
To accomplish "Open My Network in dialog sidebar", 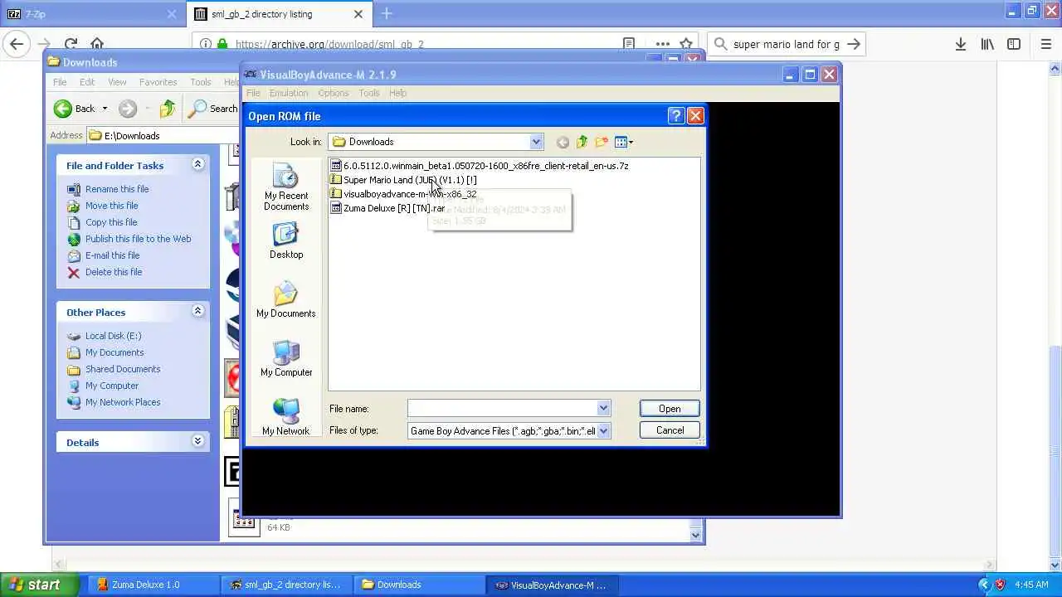I will point(285,417).
